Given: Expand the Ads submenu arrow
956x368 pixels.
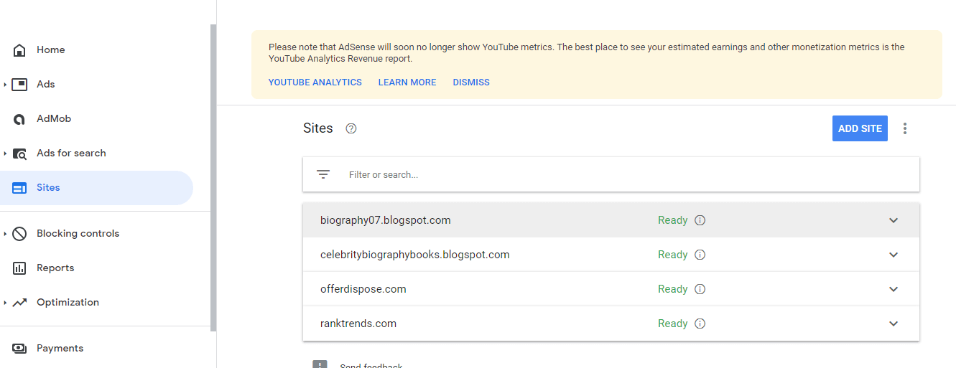Looking at the screenshot, I should point(5,85).
